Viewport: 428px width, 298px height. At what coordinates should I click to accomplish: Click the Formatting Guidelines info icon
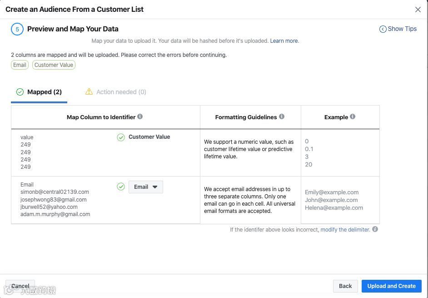282,116
